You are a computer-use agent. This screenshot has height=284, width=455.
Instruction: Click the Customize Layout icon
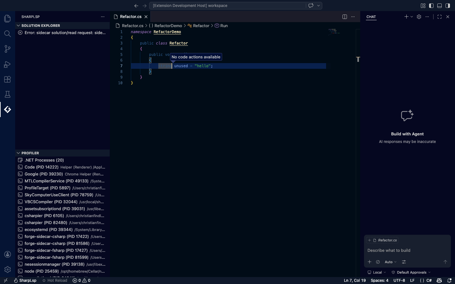click(x=423, y=6)
